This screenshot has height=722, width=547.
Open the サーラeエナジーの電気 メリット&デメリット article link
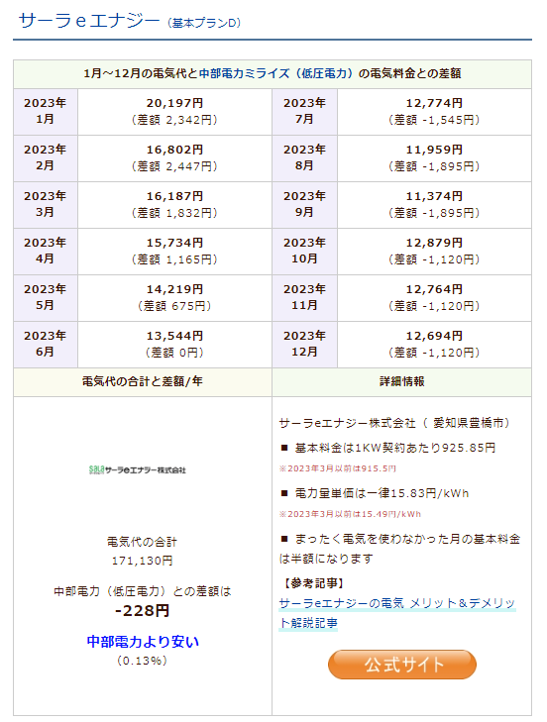pyautogui.click(x=396, y=613)
